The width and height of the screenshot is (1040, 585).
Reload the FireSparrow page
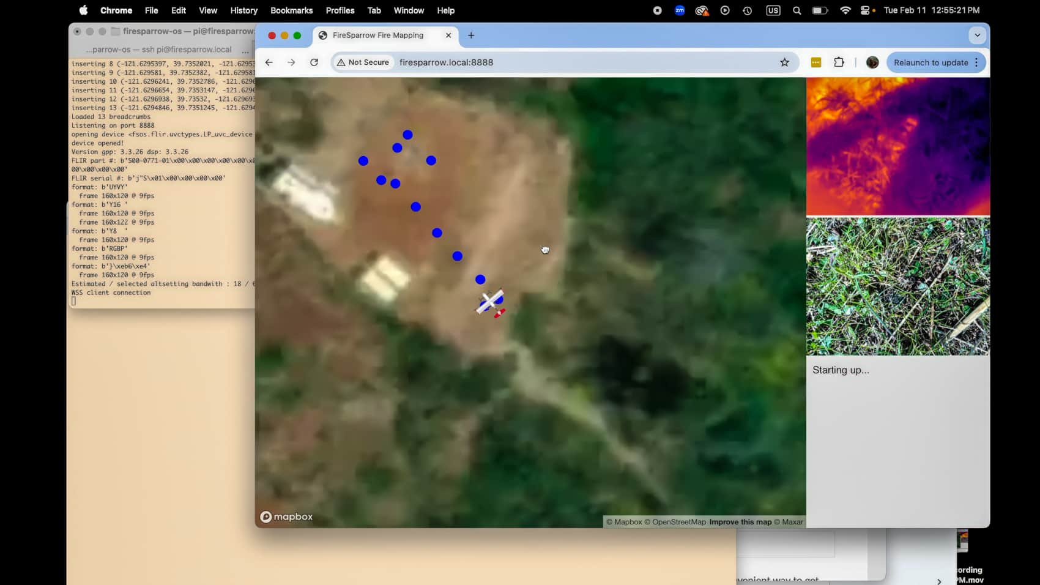point(314,62)
